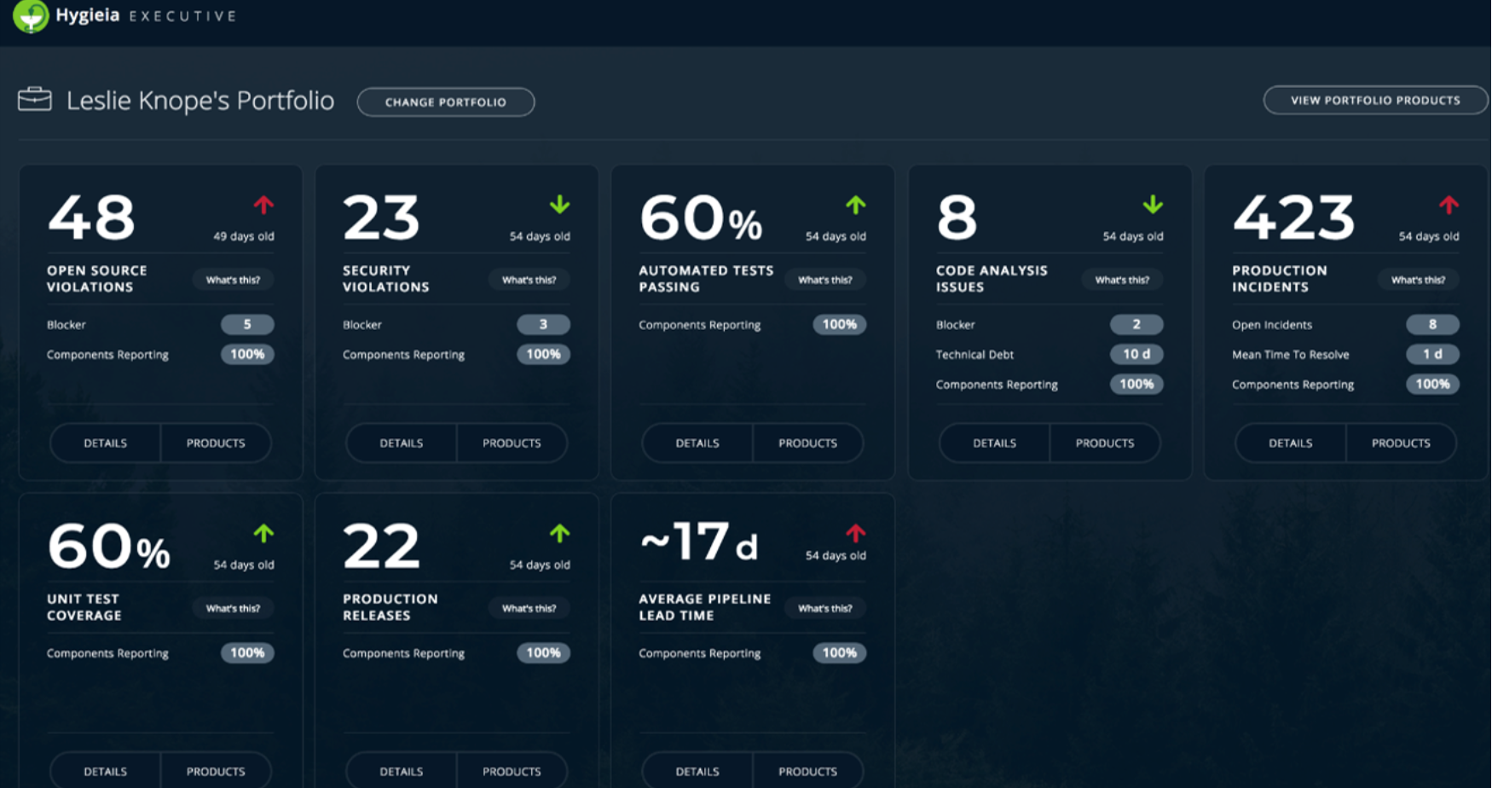The height and width of the screenshot is (788, 1492).
Task: Click the red up arrow on Production Incidents
Action: pyautogui.click(x=1449, y=205)
